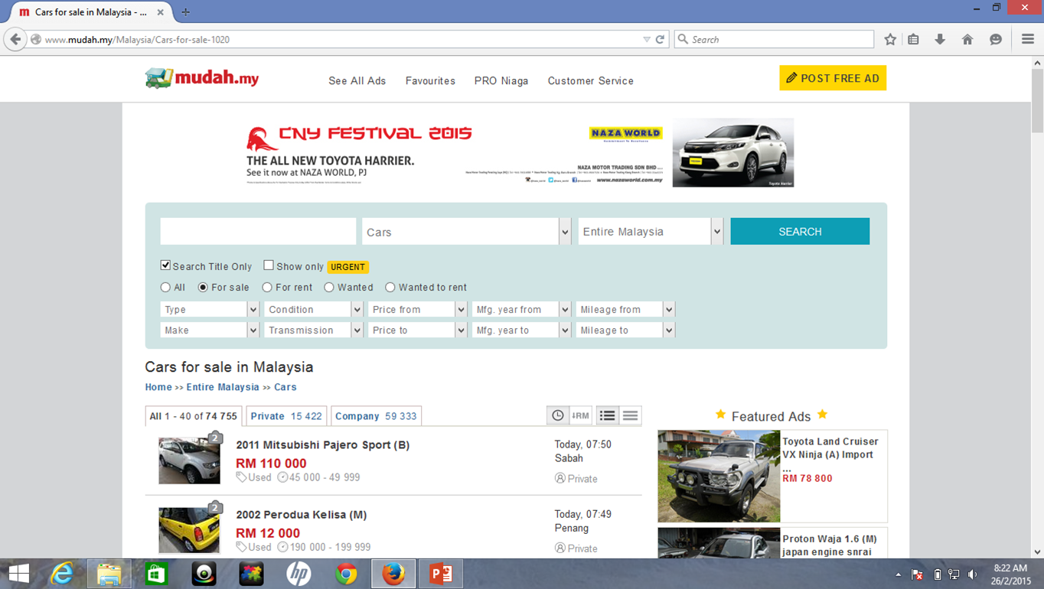Open File Explorer from taskbar

(x=109, y=574)
